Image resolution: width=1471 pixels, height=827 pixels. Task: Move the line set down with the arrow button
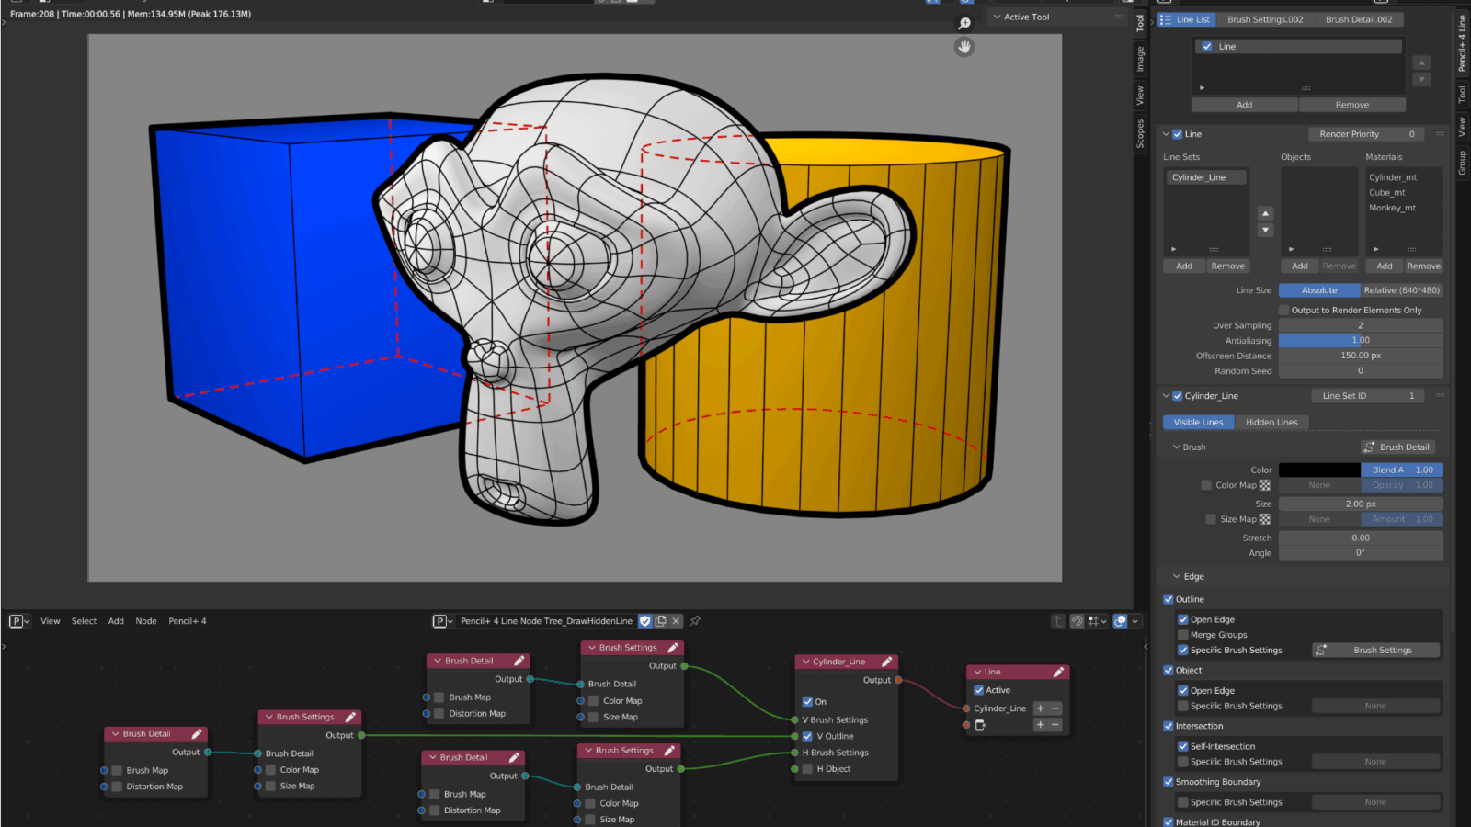pyautogui.click(x=1265, y=230)
